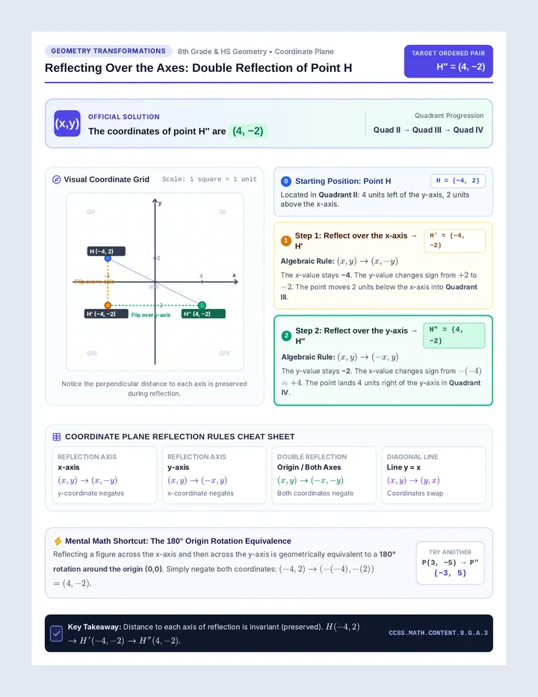Screen dimensions: 538x697
Task: Click the H = (−4, 2) coordinate chip
Action: tap(458, 181)
